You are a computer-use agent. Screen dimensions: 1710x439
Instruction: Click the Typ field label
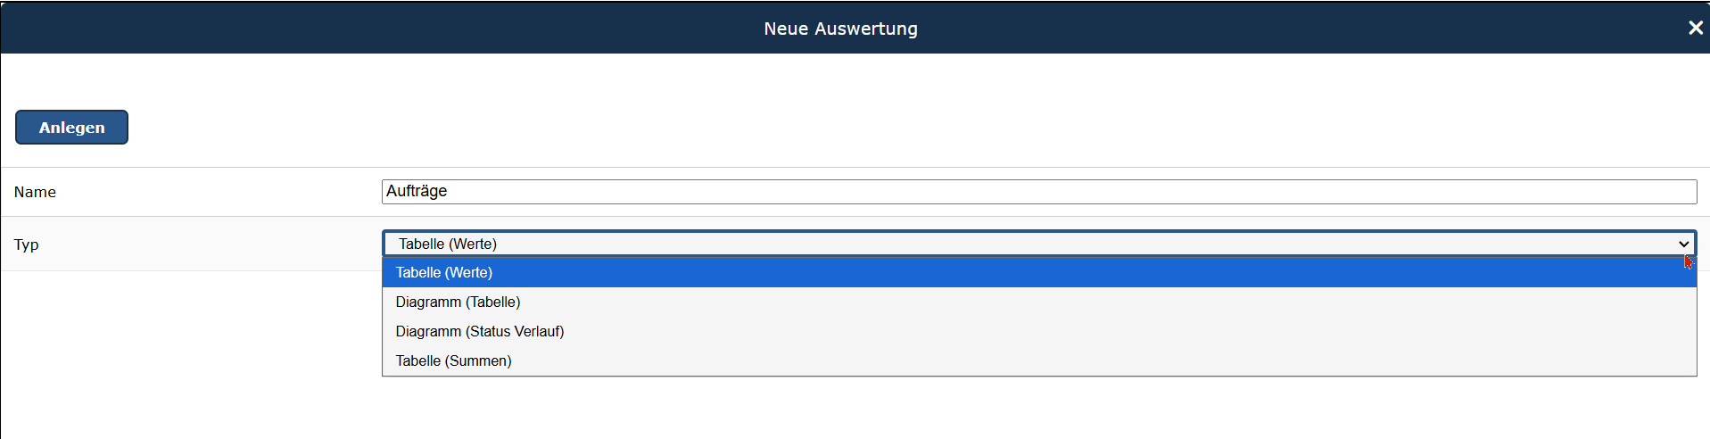(x=26, y=244)
